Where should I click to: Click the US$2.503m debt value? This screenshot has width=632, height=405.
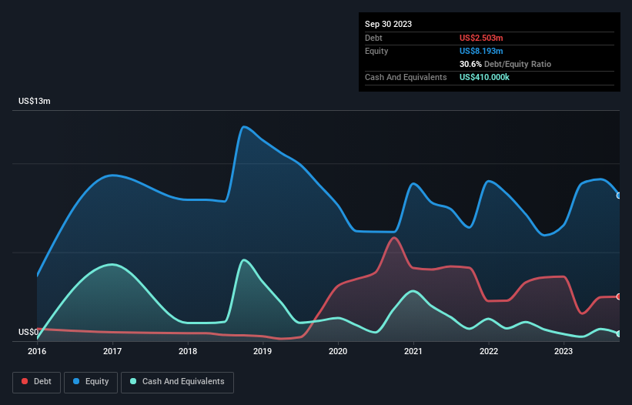[481, 38]
